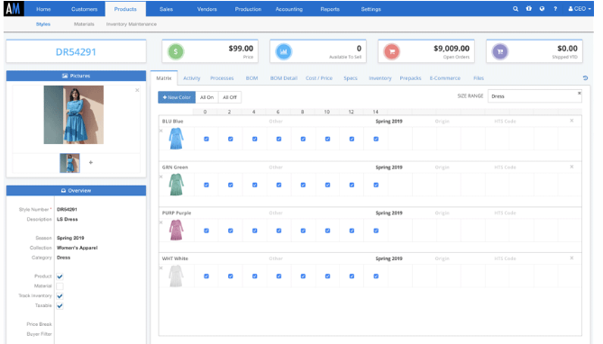This screenshot has height=344, width=603.
Task: Remove the PURP Purple dress image
Action: pos(161,222)
